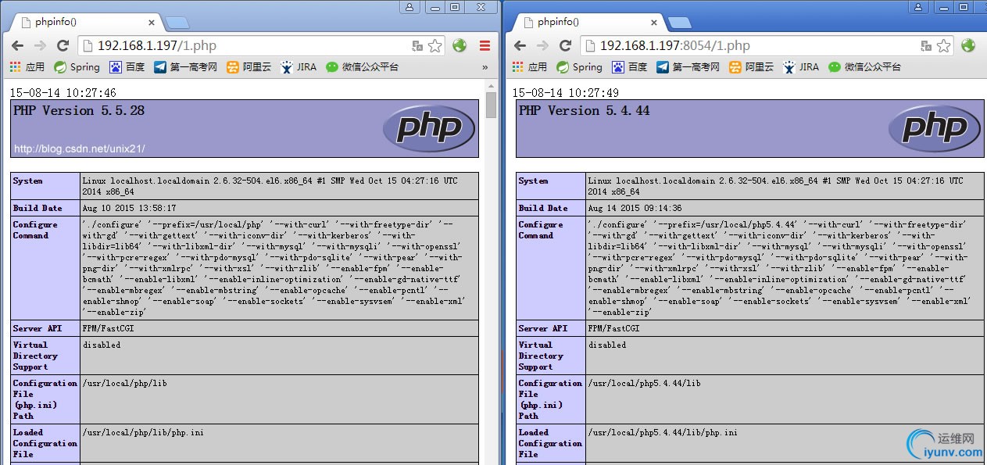Open Spring bookmark in right window
987x465 pixels.
coord(580,67)
